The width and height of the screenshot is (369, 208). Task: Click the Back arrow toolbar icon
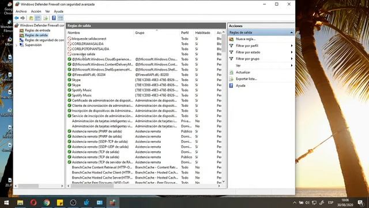17,18
